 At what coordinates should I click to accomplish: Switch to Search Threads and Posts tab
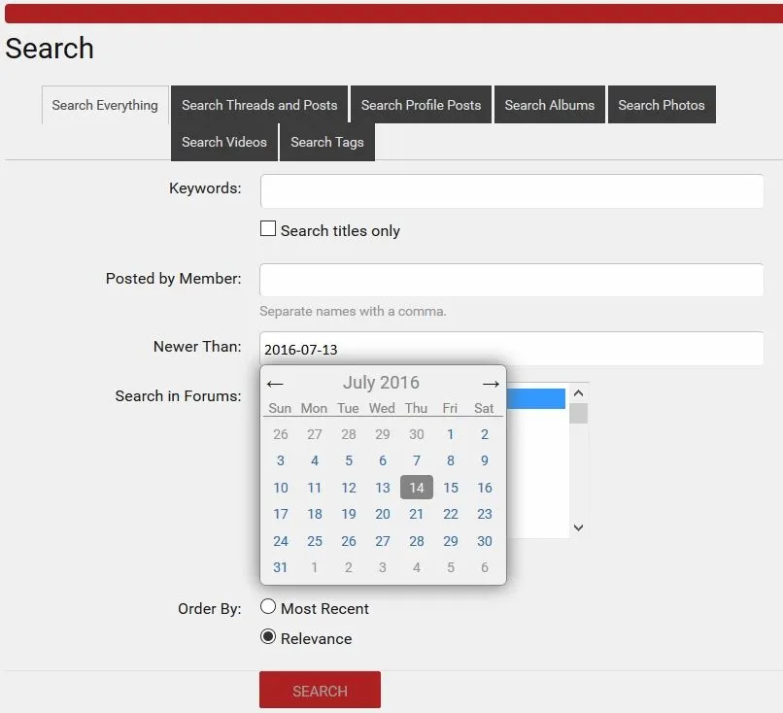tap(259, 105)
